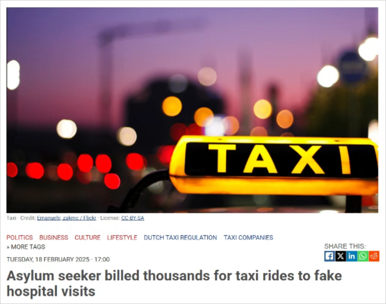This screenshot has height=304, width=386.
Task: Share the article on LinkedIn
Action: 351,256
